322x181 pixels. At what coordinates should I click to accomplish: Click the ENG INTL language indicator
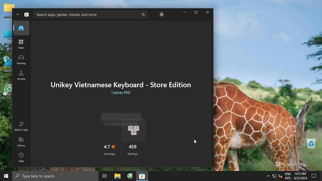(x=288, y=176)
